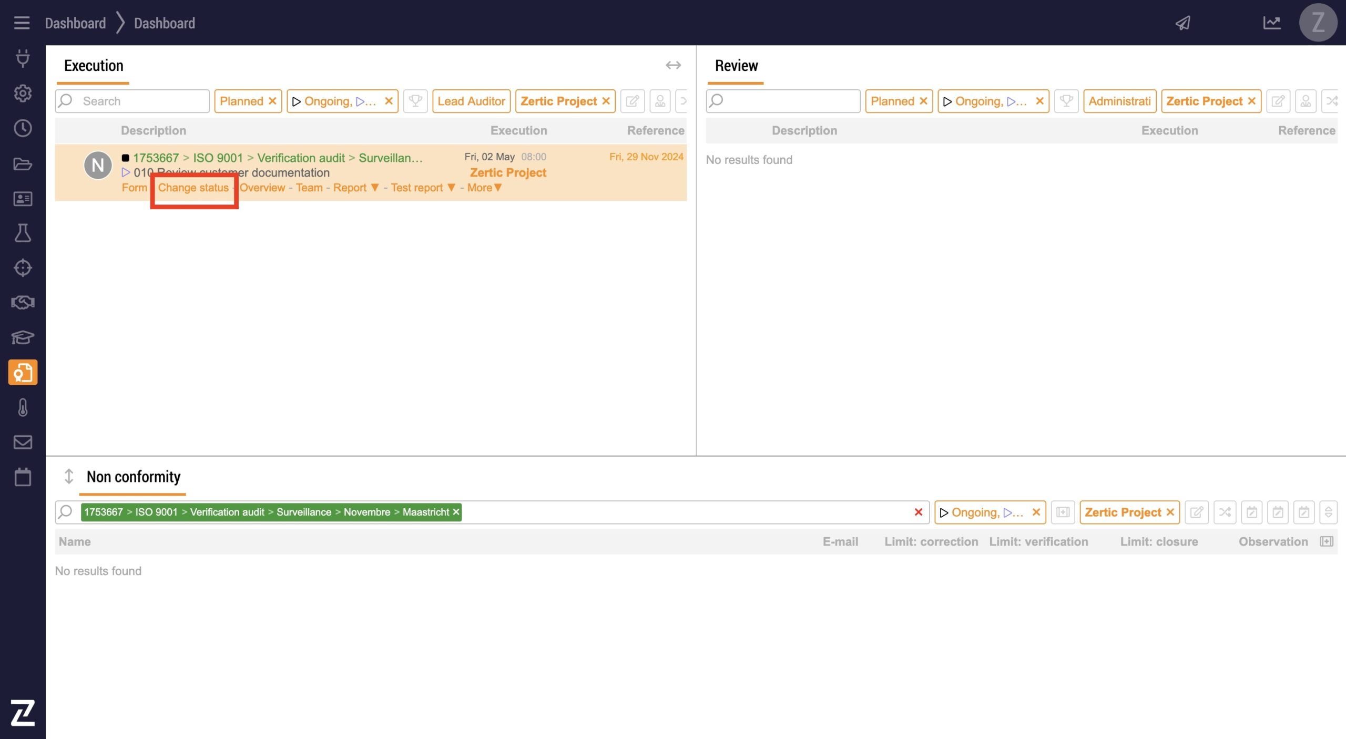Click the Change status link
Viewport: 1346px width, 739px height.
(193, 188)
